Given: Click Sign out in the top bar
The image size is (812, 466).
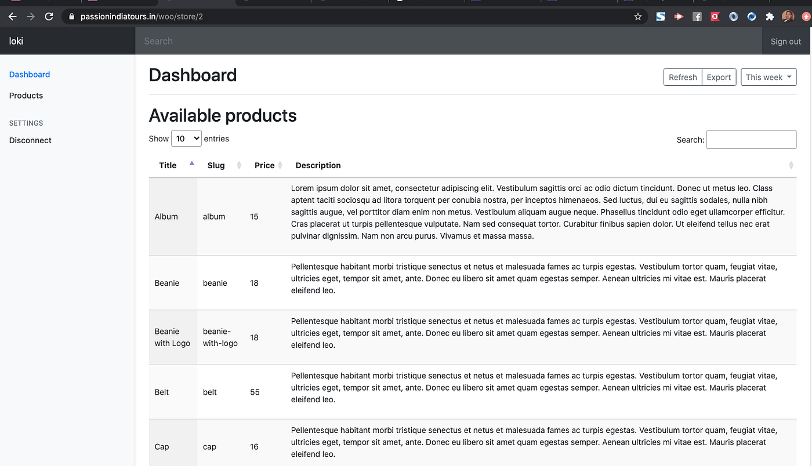Looking at the screenshot, I should tap(786, 41).
